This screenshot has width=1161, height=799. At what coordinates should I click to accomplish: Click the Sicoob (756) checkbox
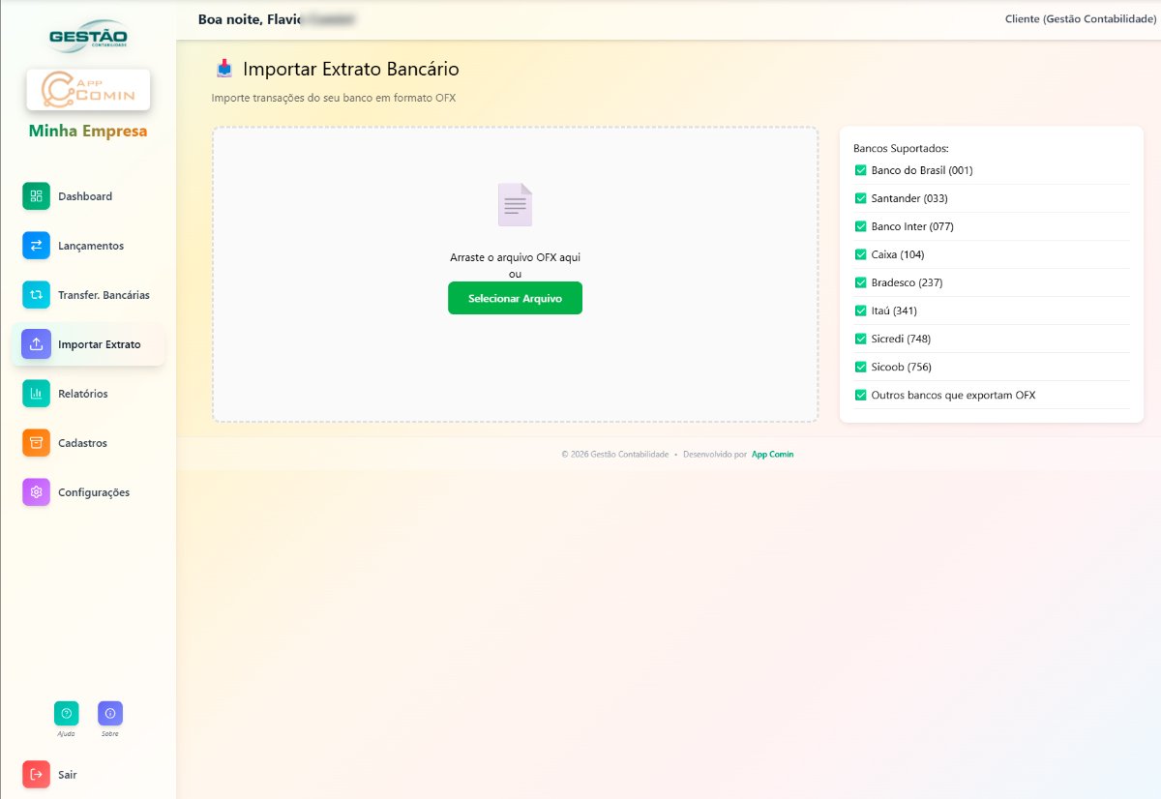click(x=861, y=367)
